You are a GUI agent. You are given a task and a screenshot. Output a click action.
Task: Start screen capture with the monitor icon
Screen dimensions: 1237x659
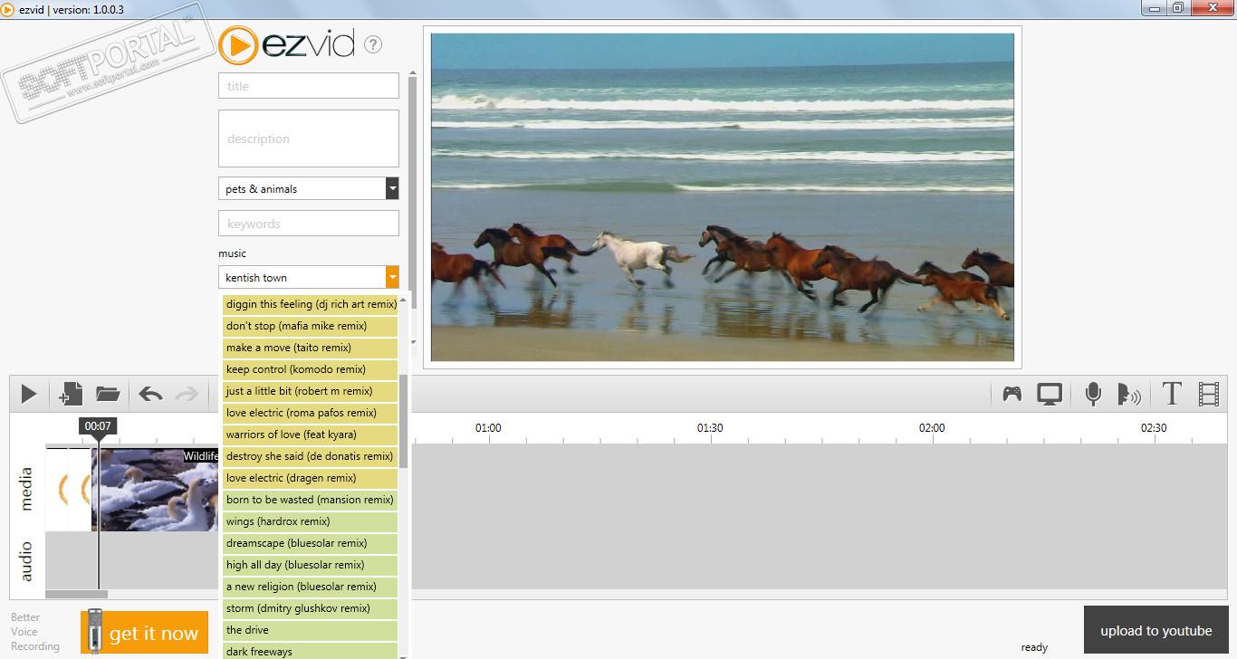pos(1050,394)
